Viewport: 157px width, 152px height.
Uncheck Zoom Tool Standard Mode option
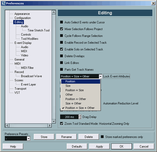(x=61, y=123)
